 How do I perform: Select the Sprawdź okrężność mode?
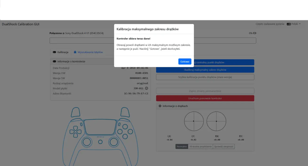[x=224, y=146]
